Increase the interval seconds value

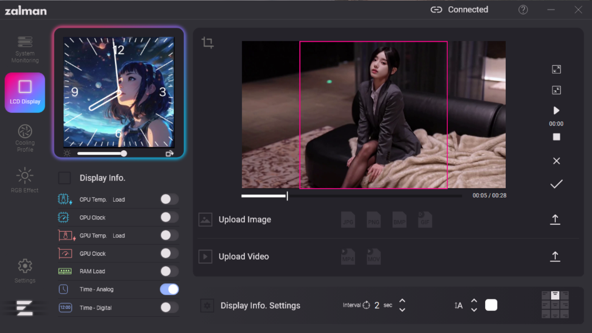click(x=402, y=301)
